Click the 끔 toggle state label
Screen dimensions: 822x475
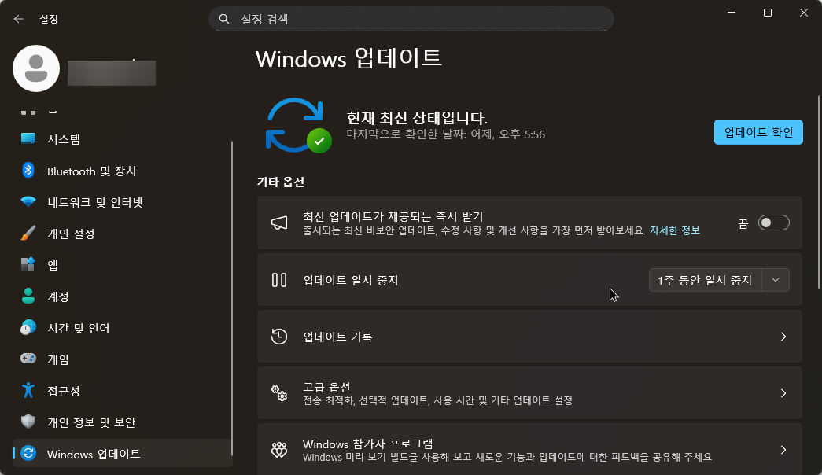tap(743, 223)
